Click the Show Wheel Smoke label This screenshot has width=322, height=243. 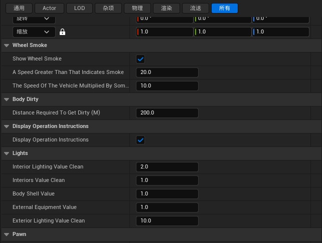[x=37, y=59]
